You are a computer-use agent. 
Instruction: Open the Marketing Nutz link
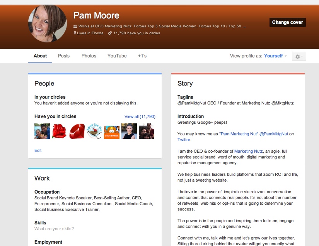click(248, 151)
